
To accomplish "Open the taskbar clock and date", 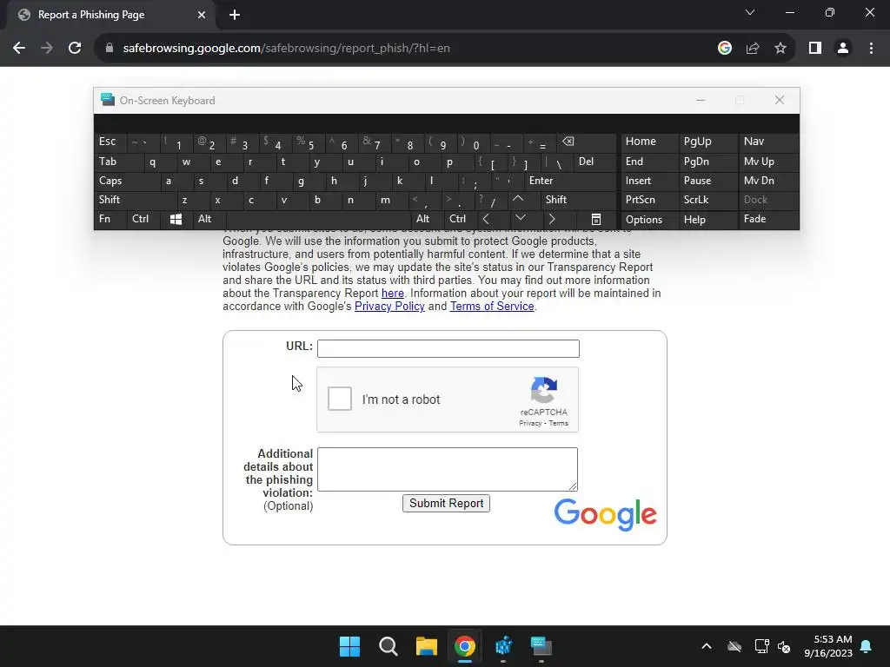I will [828, 646].
